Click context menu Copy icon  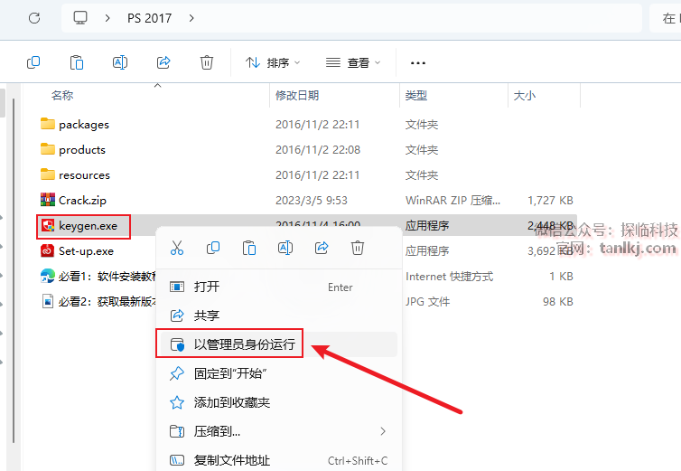213,248
